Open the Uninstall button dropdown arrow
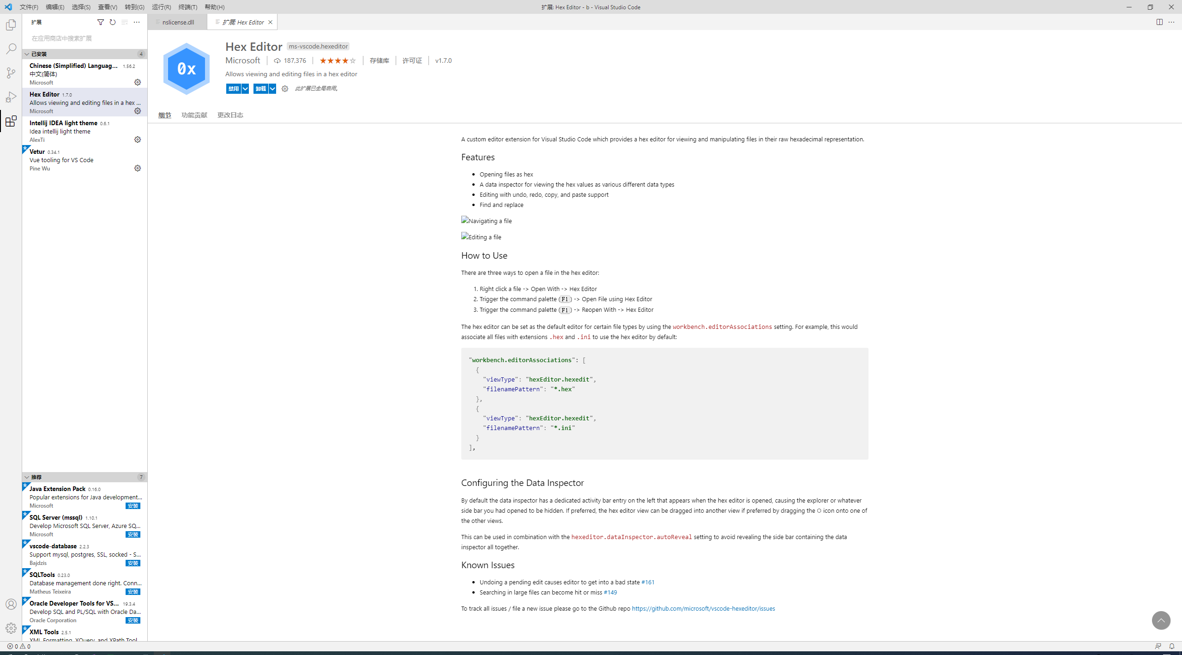The image size is (1182, 655). pyautogui.click(x=272, y=89)
